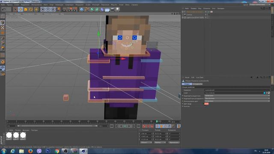This screenshot has width=274, height=154.
Task: Open the Windows Start menu
Action: [4, 151]
